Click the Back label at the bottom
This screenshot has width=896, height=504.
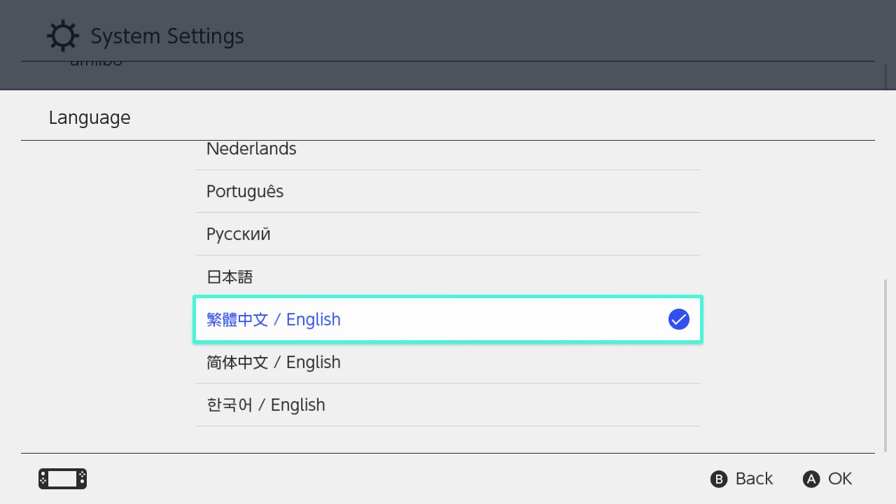coord(753,479)
